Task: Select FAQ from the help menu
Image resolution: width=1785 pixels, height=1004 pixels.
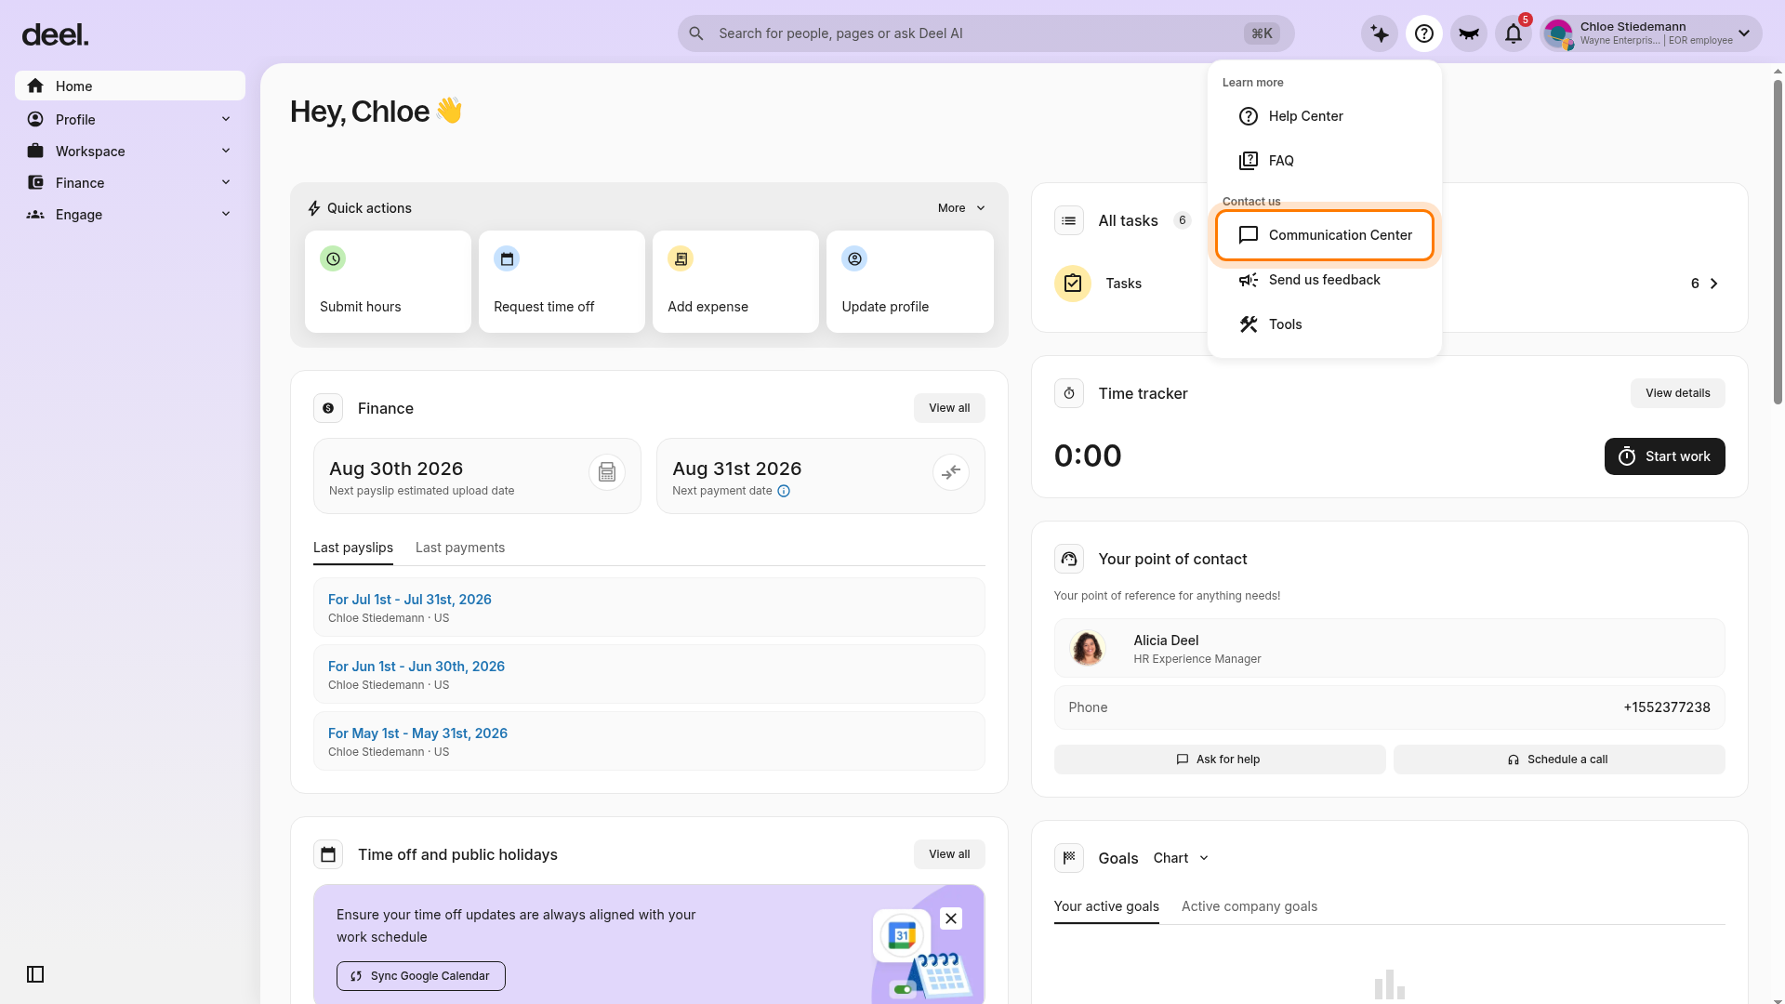Action: (1324, 161)
